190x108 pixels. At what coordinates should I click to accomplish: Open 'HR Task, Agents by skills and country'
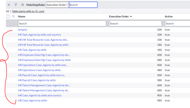tap(39, 35)
